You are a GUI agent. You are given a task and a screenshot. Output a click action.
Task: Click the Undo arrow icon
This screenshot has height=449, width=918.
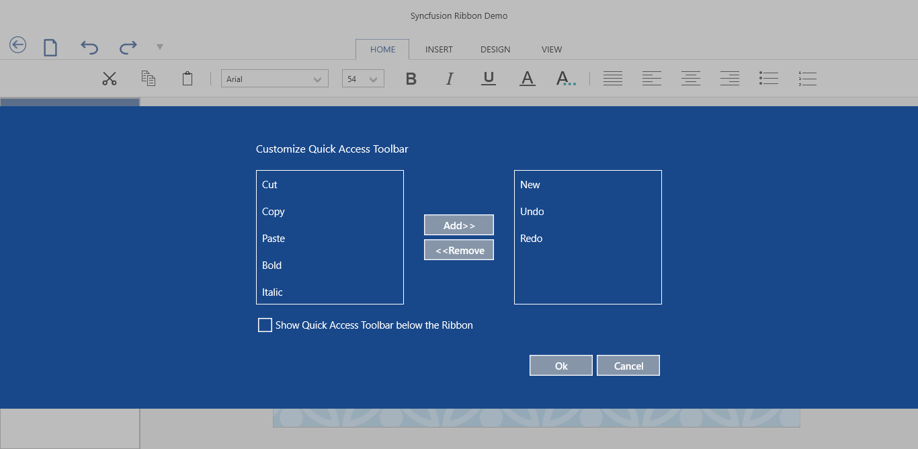[88, 46]
